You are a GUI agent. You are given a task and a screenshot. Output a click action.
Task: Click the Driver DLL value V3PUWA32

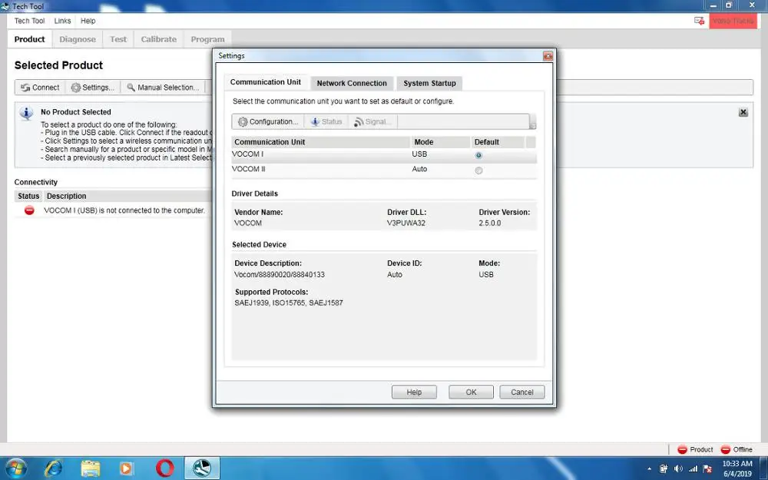(406, 223)
